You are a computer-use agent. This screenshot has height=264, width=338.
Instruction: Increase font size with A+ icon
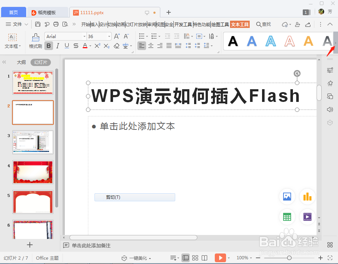coord(117,36)
